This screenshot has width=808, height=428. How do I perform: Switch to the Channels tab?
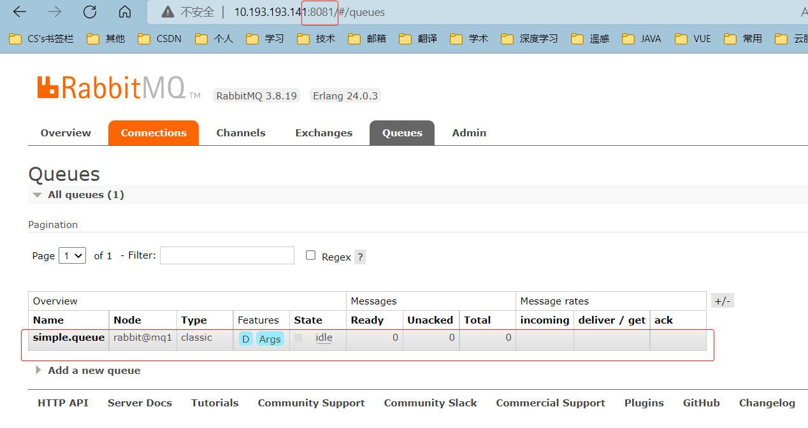tap(241, 133)
